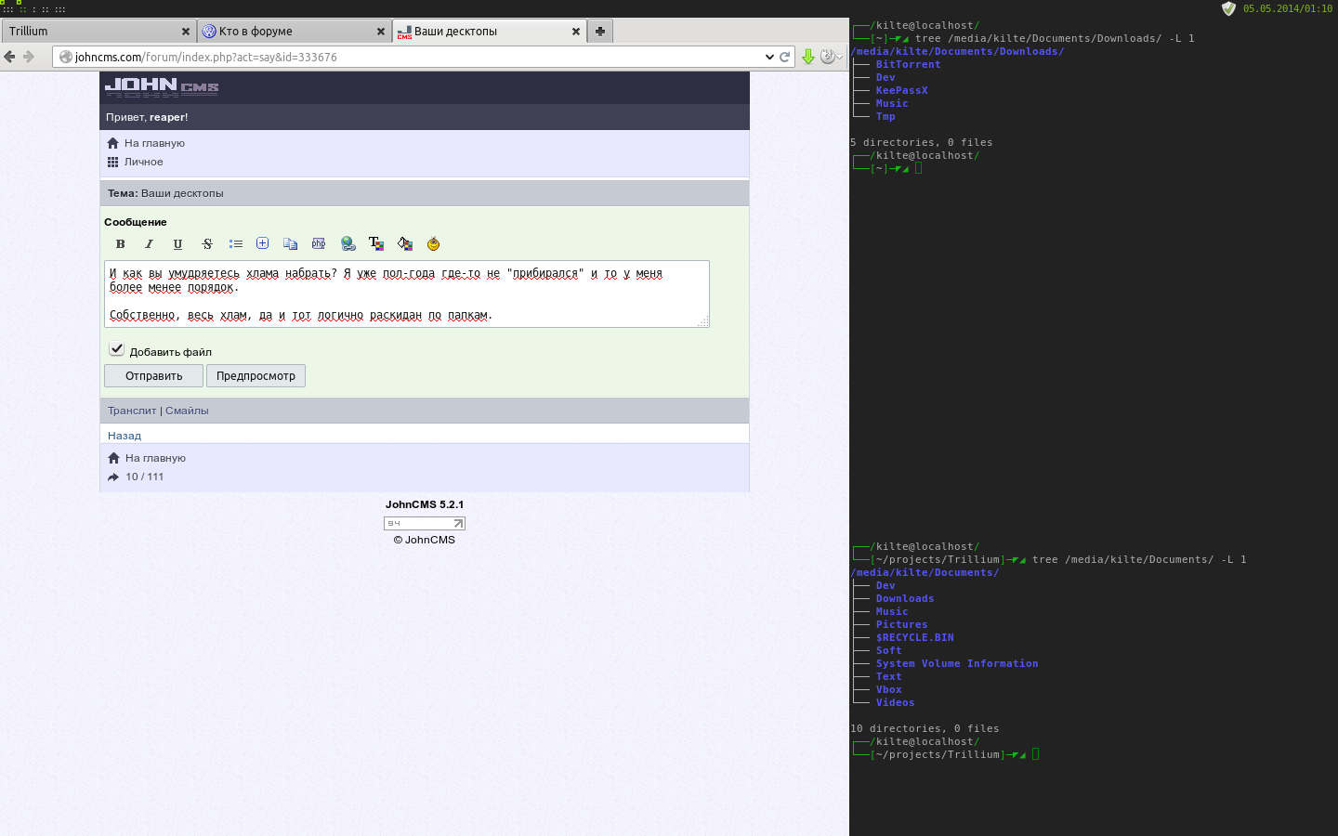Viewport: 1338px width, 836px height.
Task: Open the smiley emoticon picker
Action: [433, 244]
